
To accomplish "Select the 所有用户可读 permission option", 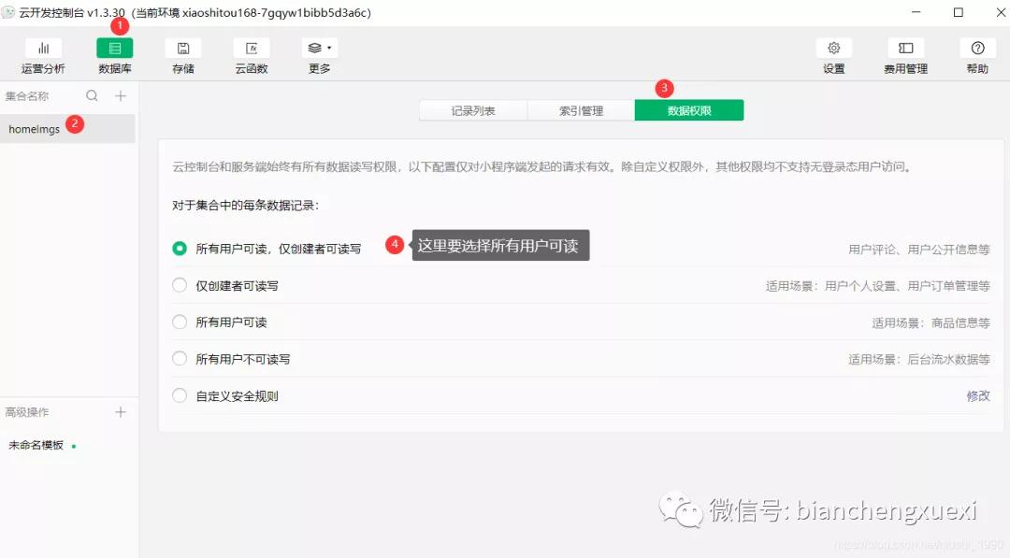I will point(180,322).
